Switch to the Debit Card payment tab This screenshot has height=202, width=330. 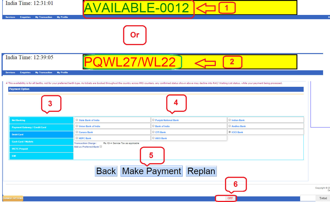coord(41,134)
